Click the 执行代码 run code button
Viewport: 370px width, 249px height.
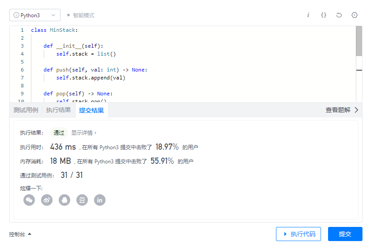tap(298, 234)
